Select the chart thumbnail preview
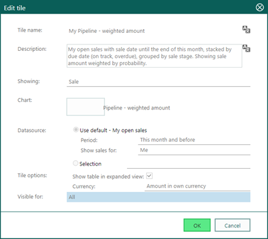Viewport: 268px width, 239px height. [86, 107]
